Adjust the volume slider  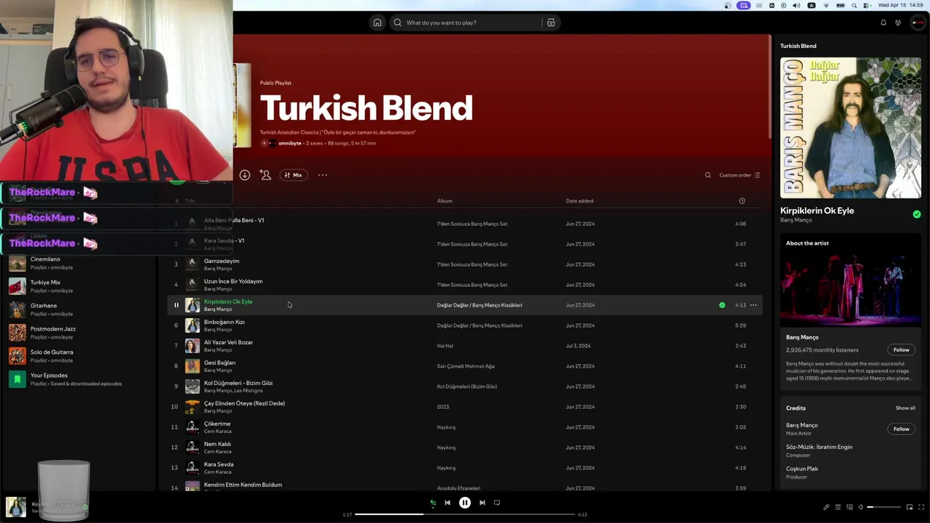[x=882, y=507]
